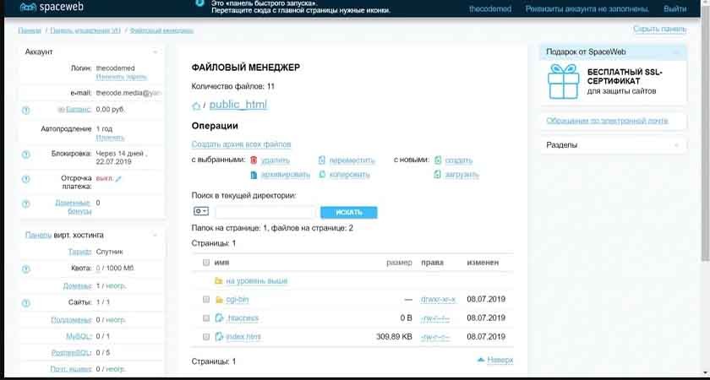
Task: Check the index.html row checkbox
Action: [206, 337]
